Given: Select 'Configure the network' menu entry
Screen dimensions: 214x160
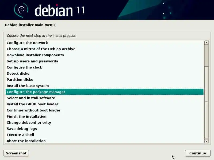Looking at the screenshot, I should click(105, 43).
